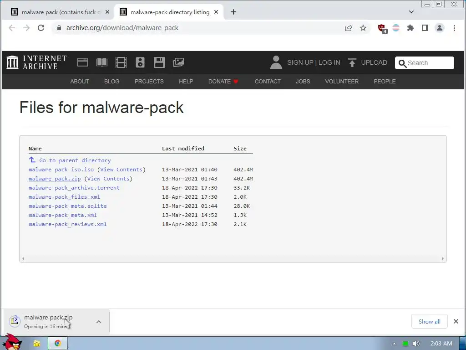Screen dimensions: 466x350
Task: Open the Video film icon
Action: click(121, 62)
